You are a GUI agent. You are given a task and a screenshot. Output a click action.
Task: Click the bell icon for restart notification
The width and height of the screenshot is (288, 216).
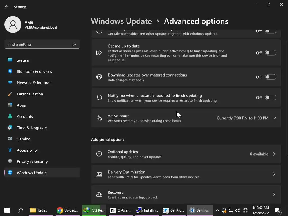click(x=99, y=97)
